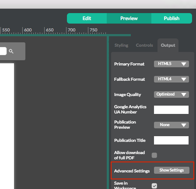Click the Publication Title text field

pyautogui.click(x=171, y=140)
